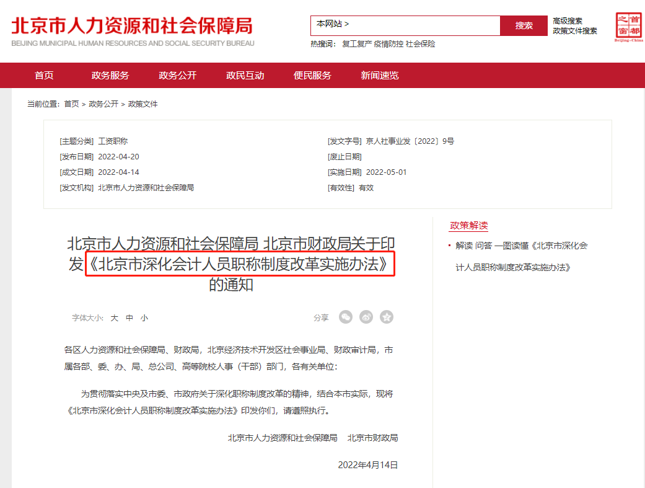The image size is (645, 488).
Task: Click the red bullet beside 解读 问答 entry
Action: click(448, 245)
